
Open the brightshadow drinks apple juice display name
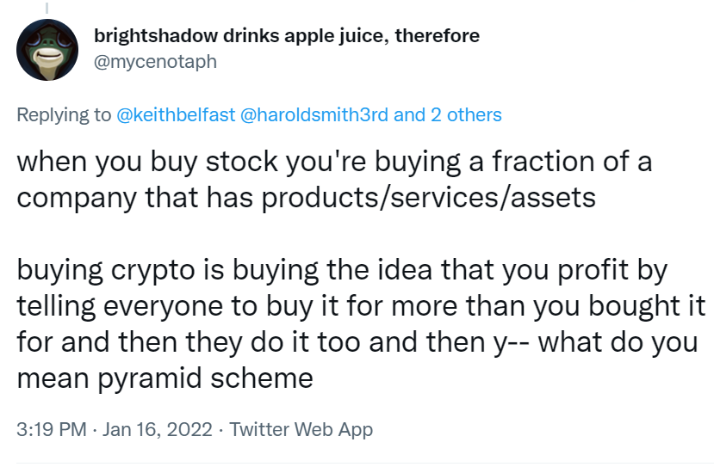(287, 36)
